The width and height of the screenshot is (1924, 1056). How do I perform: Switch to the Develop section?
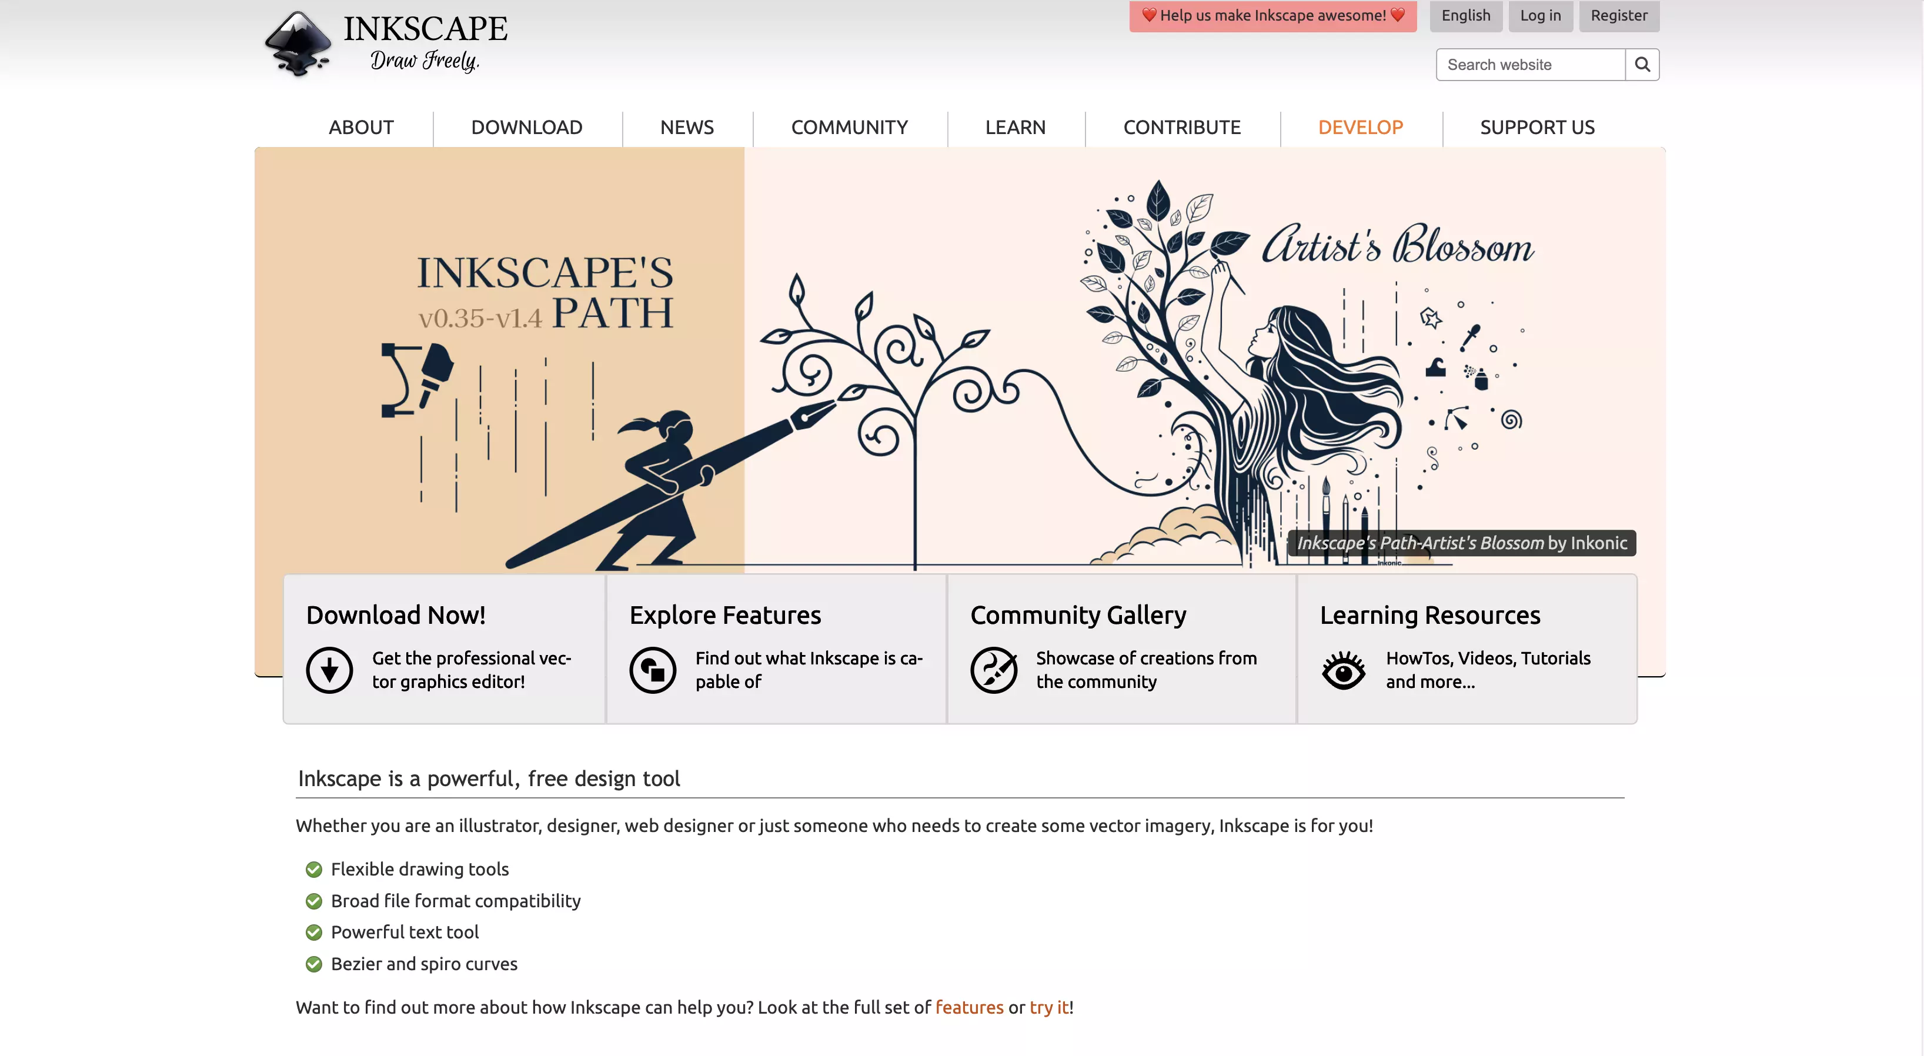(x=1360, y=127)
